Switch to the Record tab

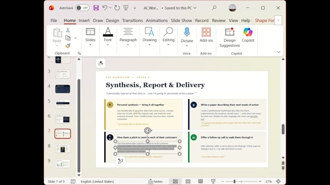point(201,21)
